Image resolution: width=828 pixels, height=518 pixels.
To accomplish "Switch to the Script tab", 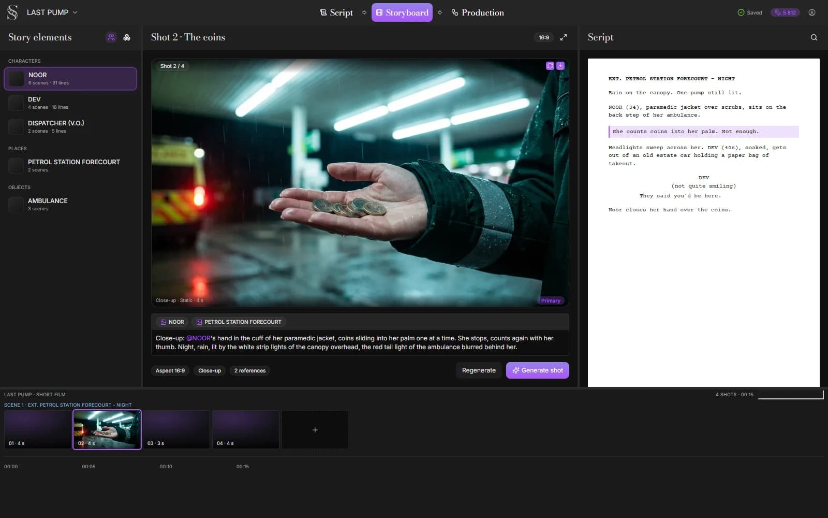I will (336, 12).
